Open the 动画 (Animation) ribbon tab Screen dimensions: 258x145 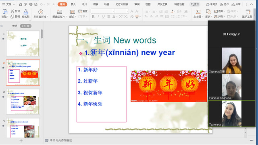point(106,4)
